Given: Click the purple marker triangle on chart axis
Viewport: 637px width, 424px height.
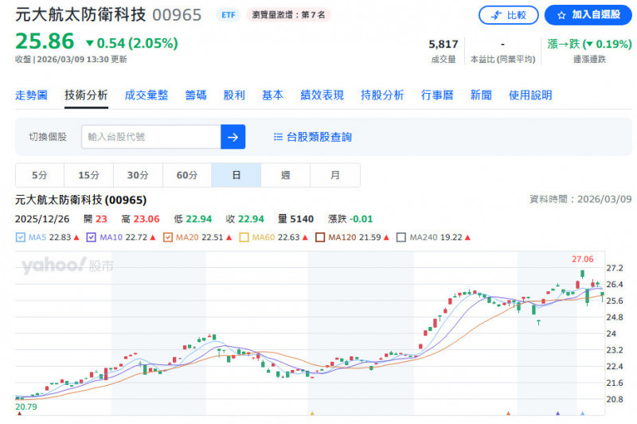Looking at the screenshot, I should [x=558, y=414].
